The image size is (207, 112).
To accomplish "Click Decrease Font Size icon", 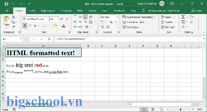I will click(67, 19).
